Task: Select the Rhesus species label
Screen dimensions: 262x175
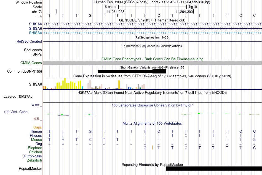Action: (36, 135)
